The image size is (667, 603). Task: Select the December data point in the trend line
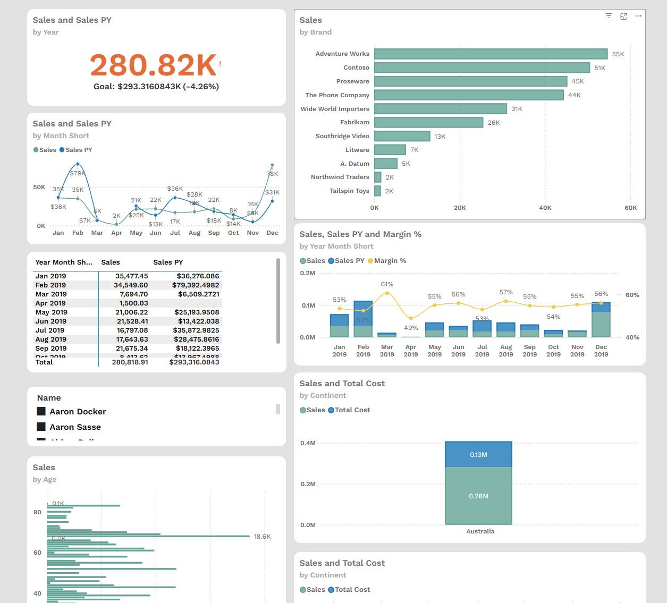coord(273,164)
